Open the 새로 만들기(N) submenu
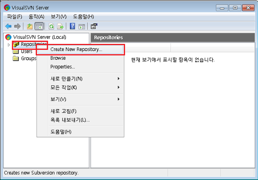 80,79
